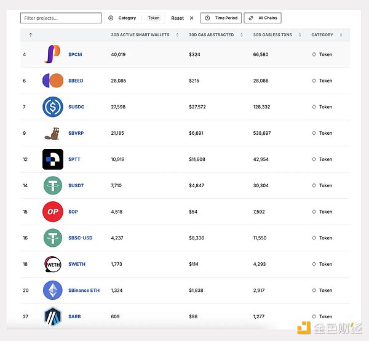Viewport: 369px width, 341px height.
Task: Click the $BVRP beaver icon
Action: click(52, 133)
